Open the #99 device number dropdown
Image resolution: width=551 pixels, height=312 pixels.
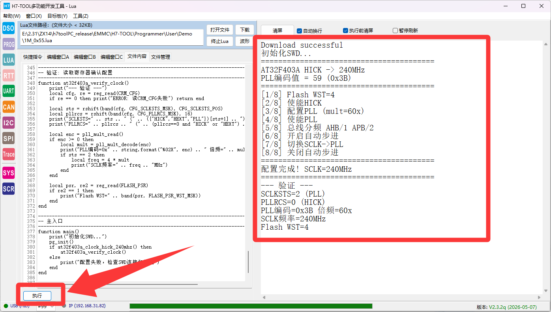click(45, 306)
